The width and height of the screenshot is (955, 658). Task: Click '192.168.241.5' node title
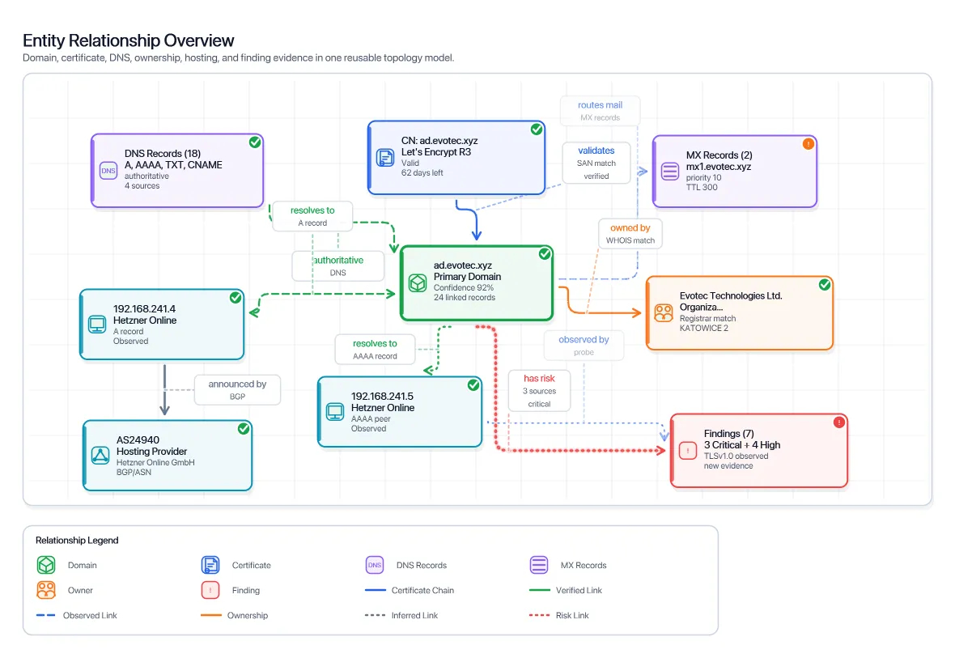(383, 397)
